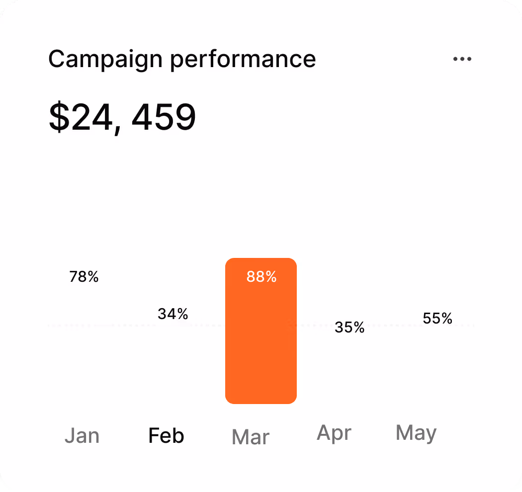Open the three-dot more options menu

pos(462,59)
